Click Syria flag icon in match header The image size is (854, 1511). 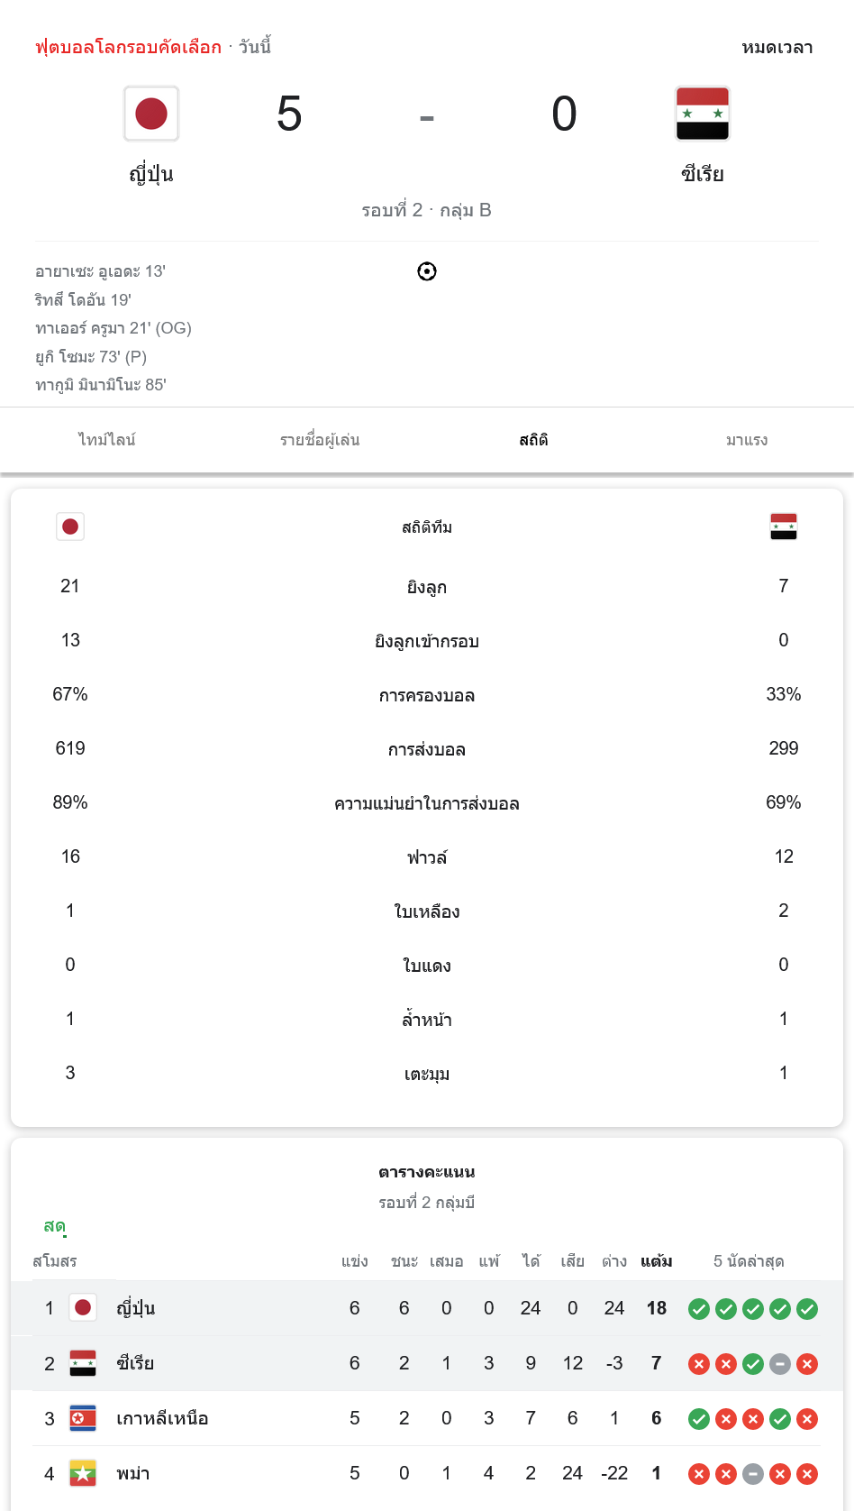[703, 114]
